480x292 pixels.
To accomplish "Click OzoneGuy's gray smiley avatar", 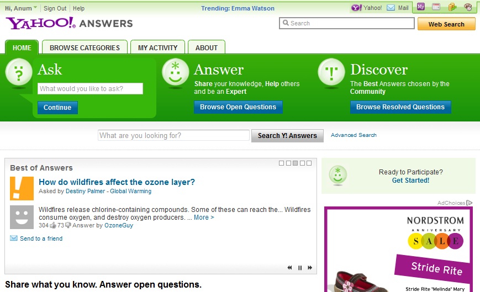I will 22,217.
